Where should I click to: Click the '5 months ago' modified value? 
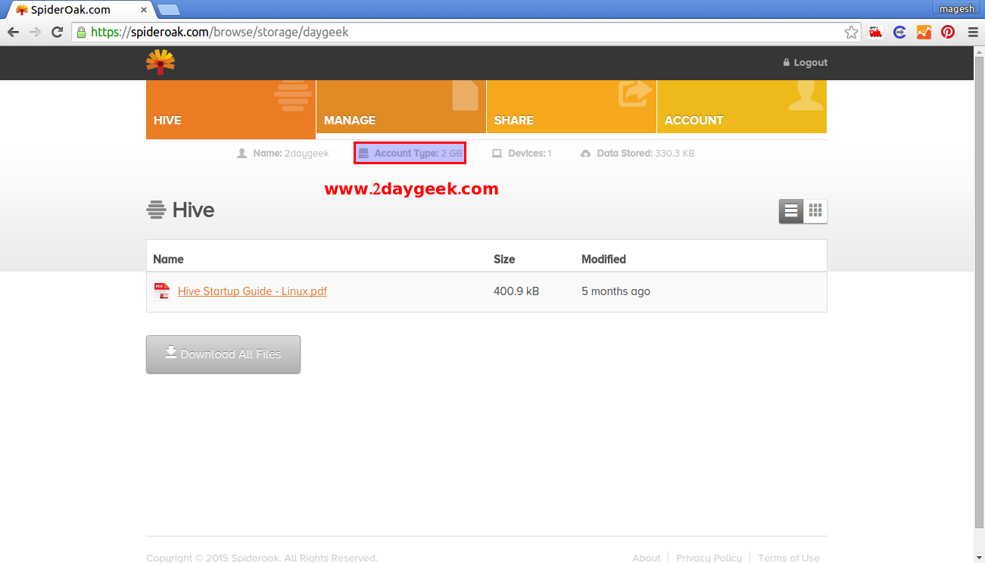(616, 291)
